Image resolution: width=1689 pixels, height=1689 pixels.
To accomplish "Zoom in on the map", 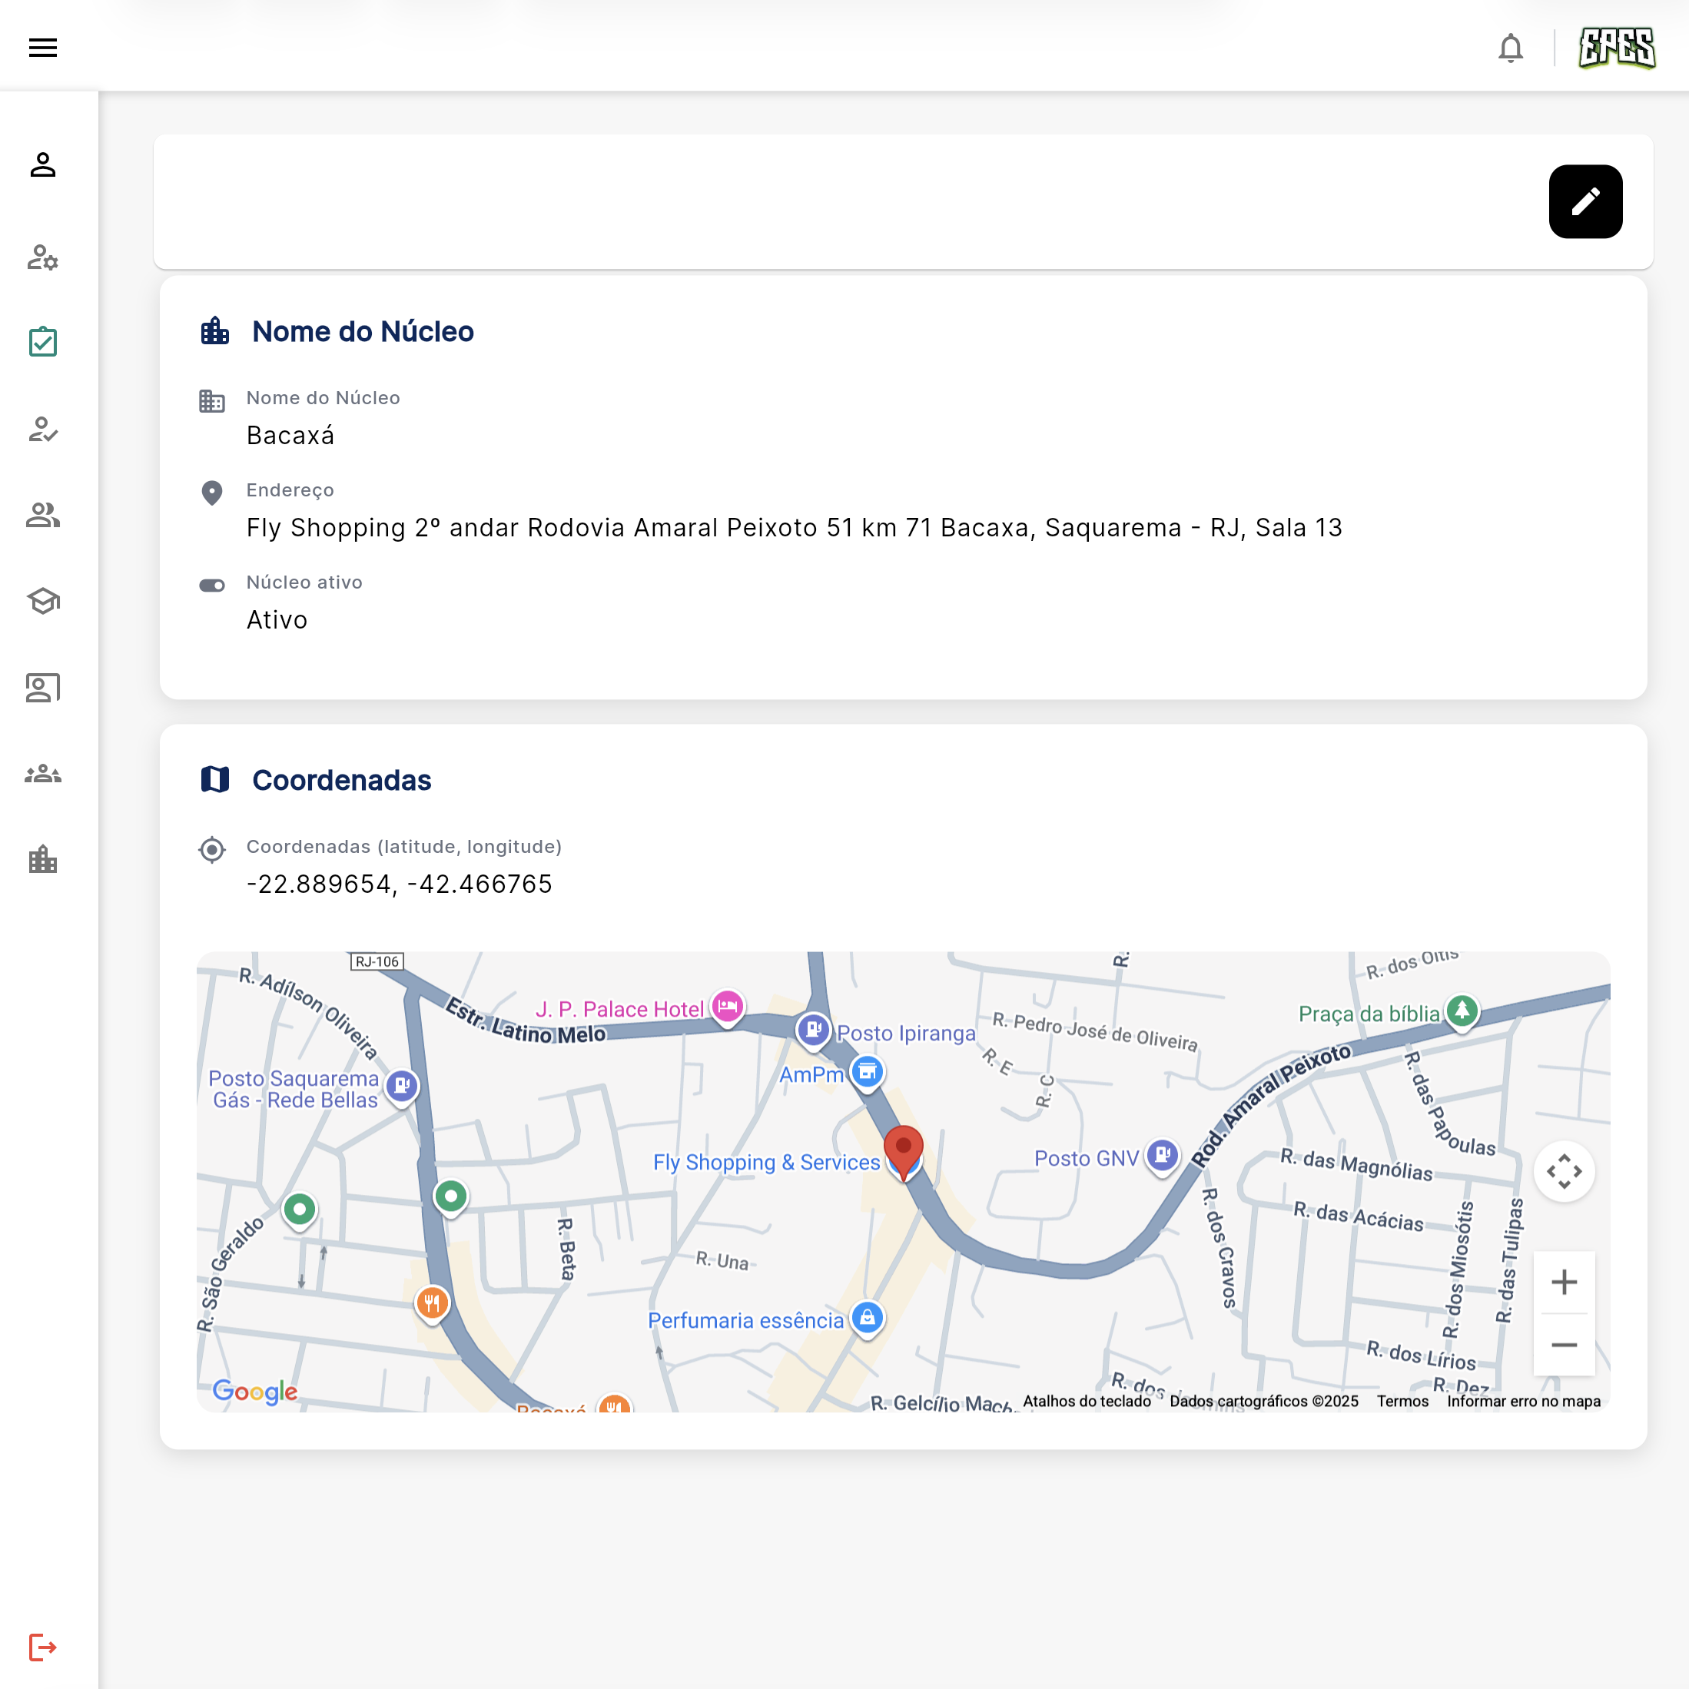I will tap(1565, 1282).
